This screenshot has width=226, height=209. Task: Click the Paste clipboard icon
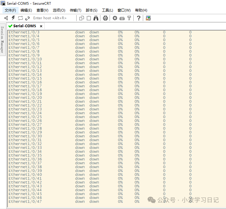89,18
